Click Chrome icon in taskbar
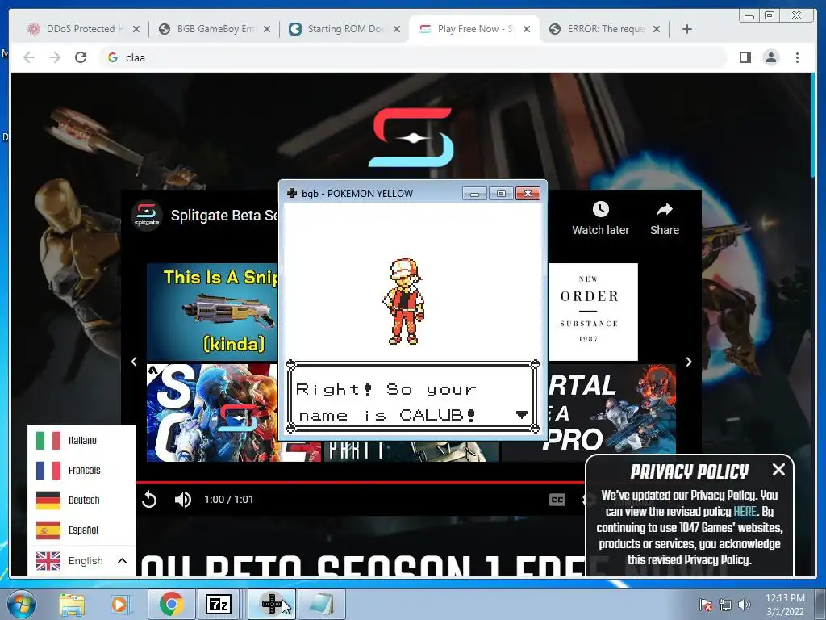Screen dimensions: 826x620 171,604
